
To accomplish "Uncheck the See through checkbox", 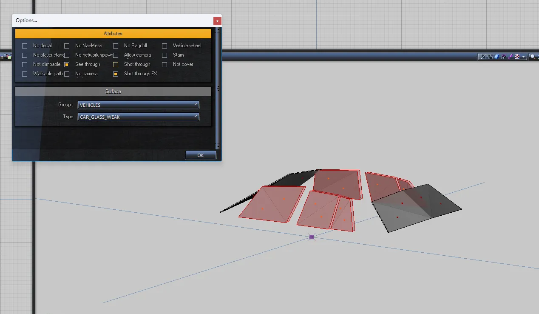I will point(67,65).
